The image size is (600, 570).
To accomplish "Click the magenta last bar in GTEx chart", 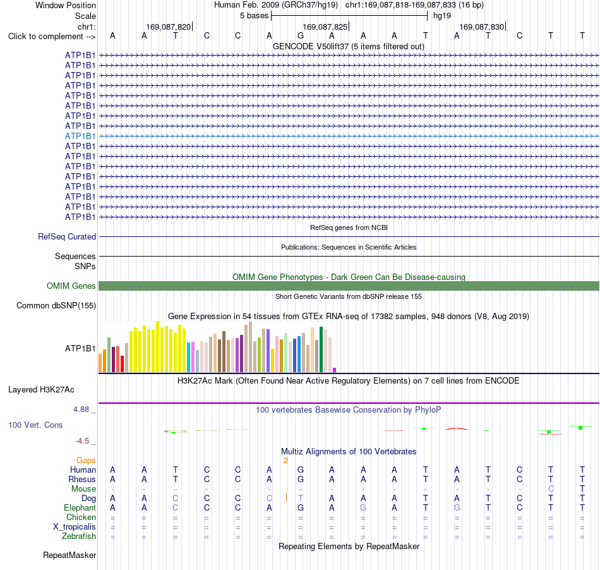I will click(x=335, y=370).
